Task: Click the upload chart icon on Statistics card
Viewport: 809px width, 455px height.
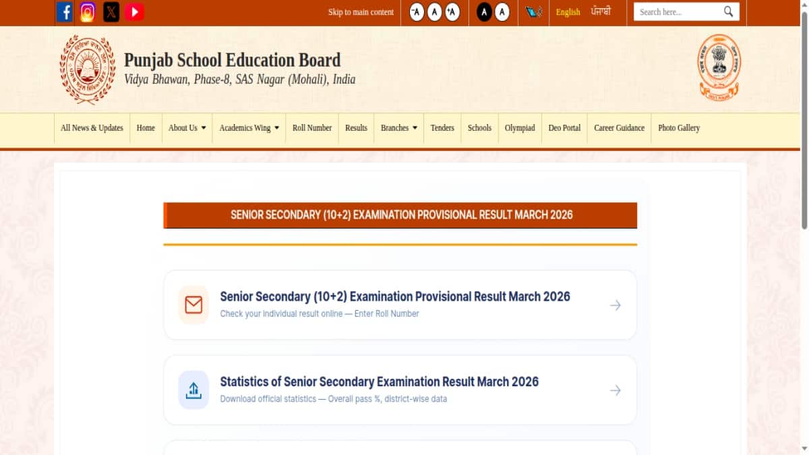Action: click(193, 390)
